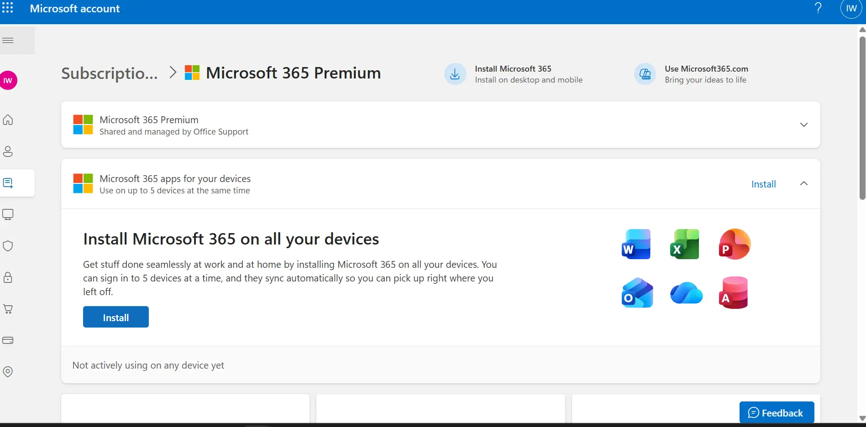Click 'Bring your ideas to life' text
The width and height of the screenshot is (866, 427).
(705, 80)
